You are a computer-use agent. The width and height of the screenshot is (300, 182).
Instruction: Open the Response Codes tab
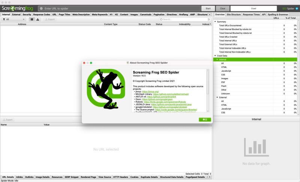(42, 15)
